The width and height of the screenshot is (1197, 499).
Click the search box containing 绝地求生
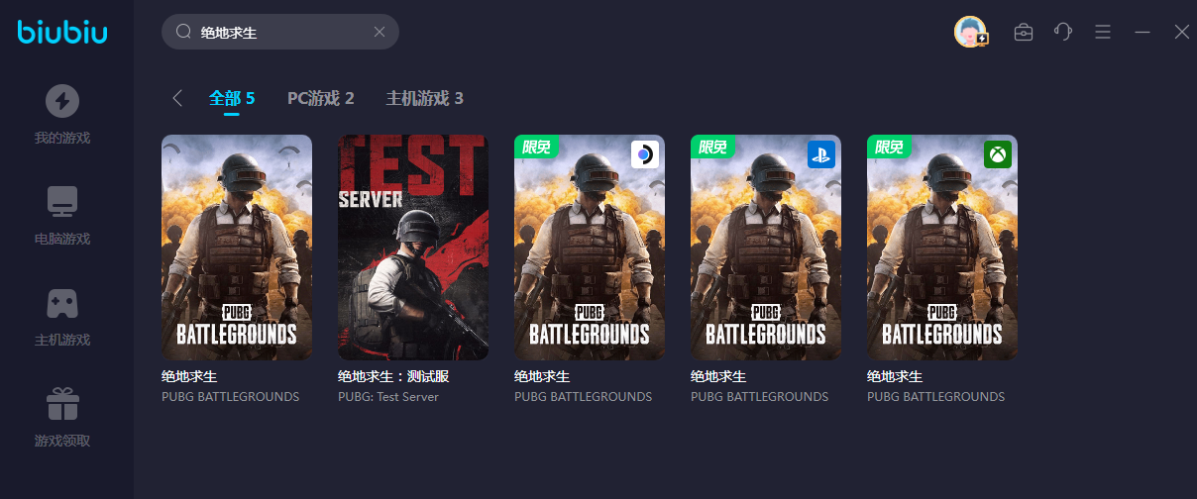pyautogui.click(x=280, y=32)
